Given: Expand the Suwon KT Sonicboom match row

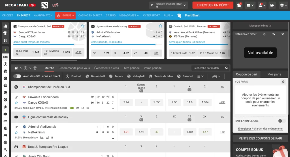Looking at the screenshot, I should tap(113, 109).
